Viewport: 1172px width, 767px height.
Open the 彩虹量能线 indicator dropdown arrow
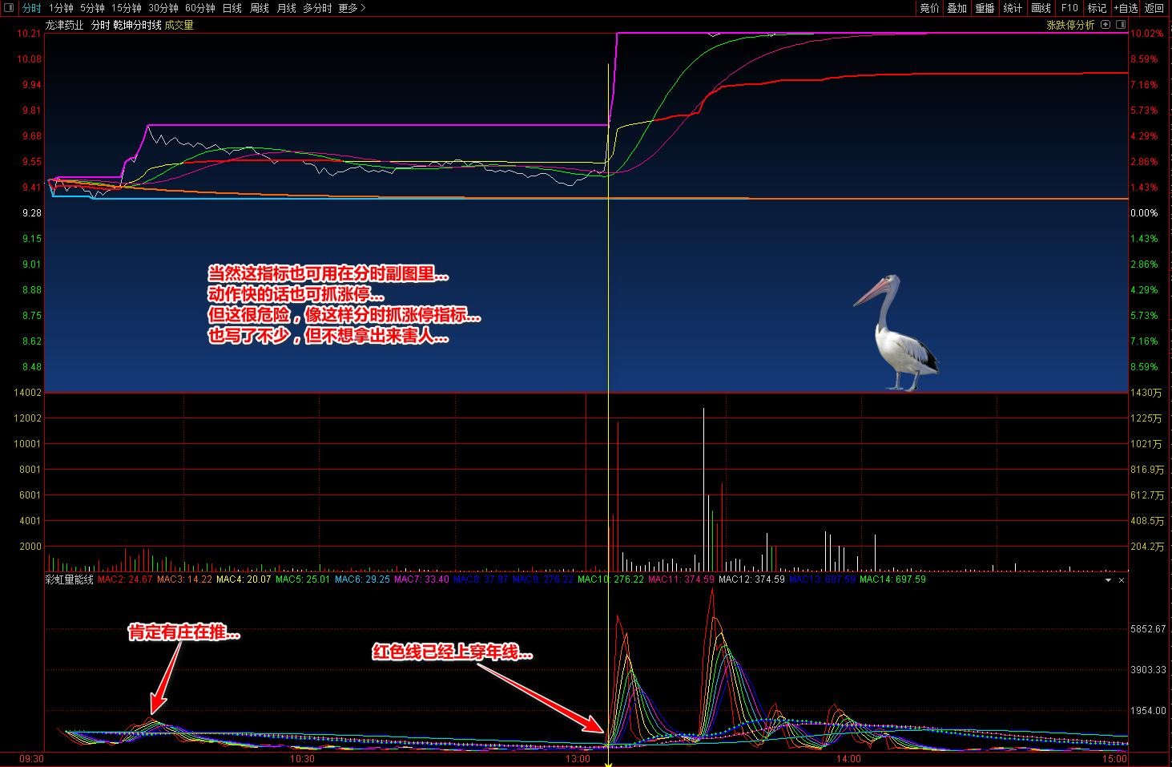pyautogui.click(x=1108, y=580)
